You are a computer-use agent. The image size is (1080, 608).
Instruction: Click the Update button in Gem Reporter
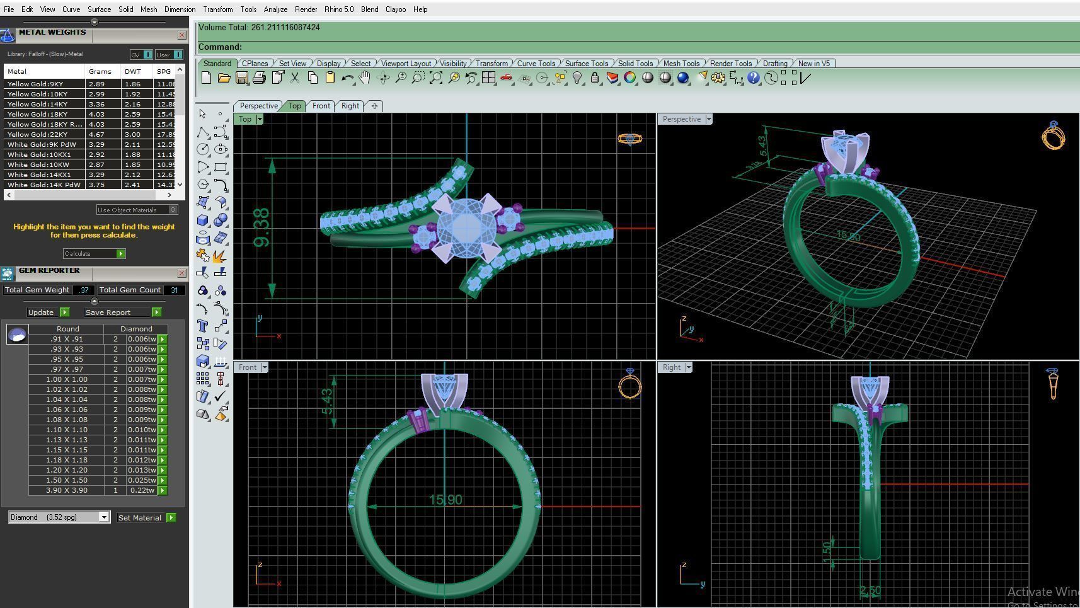48,313
